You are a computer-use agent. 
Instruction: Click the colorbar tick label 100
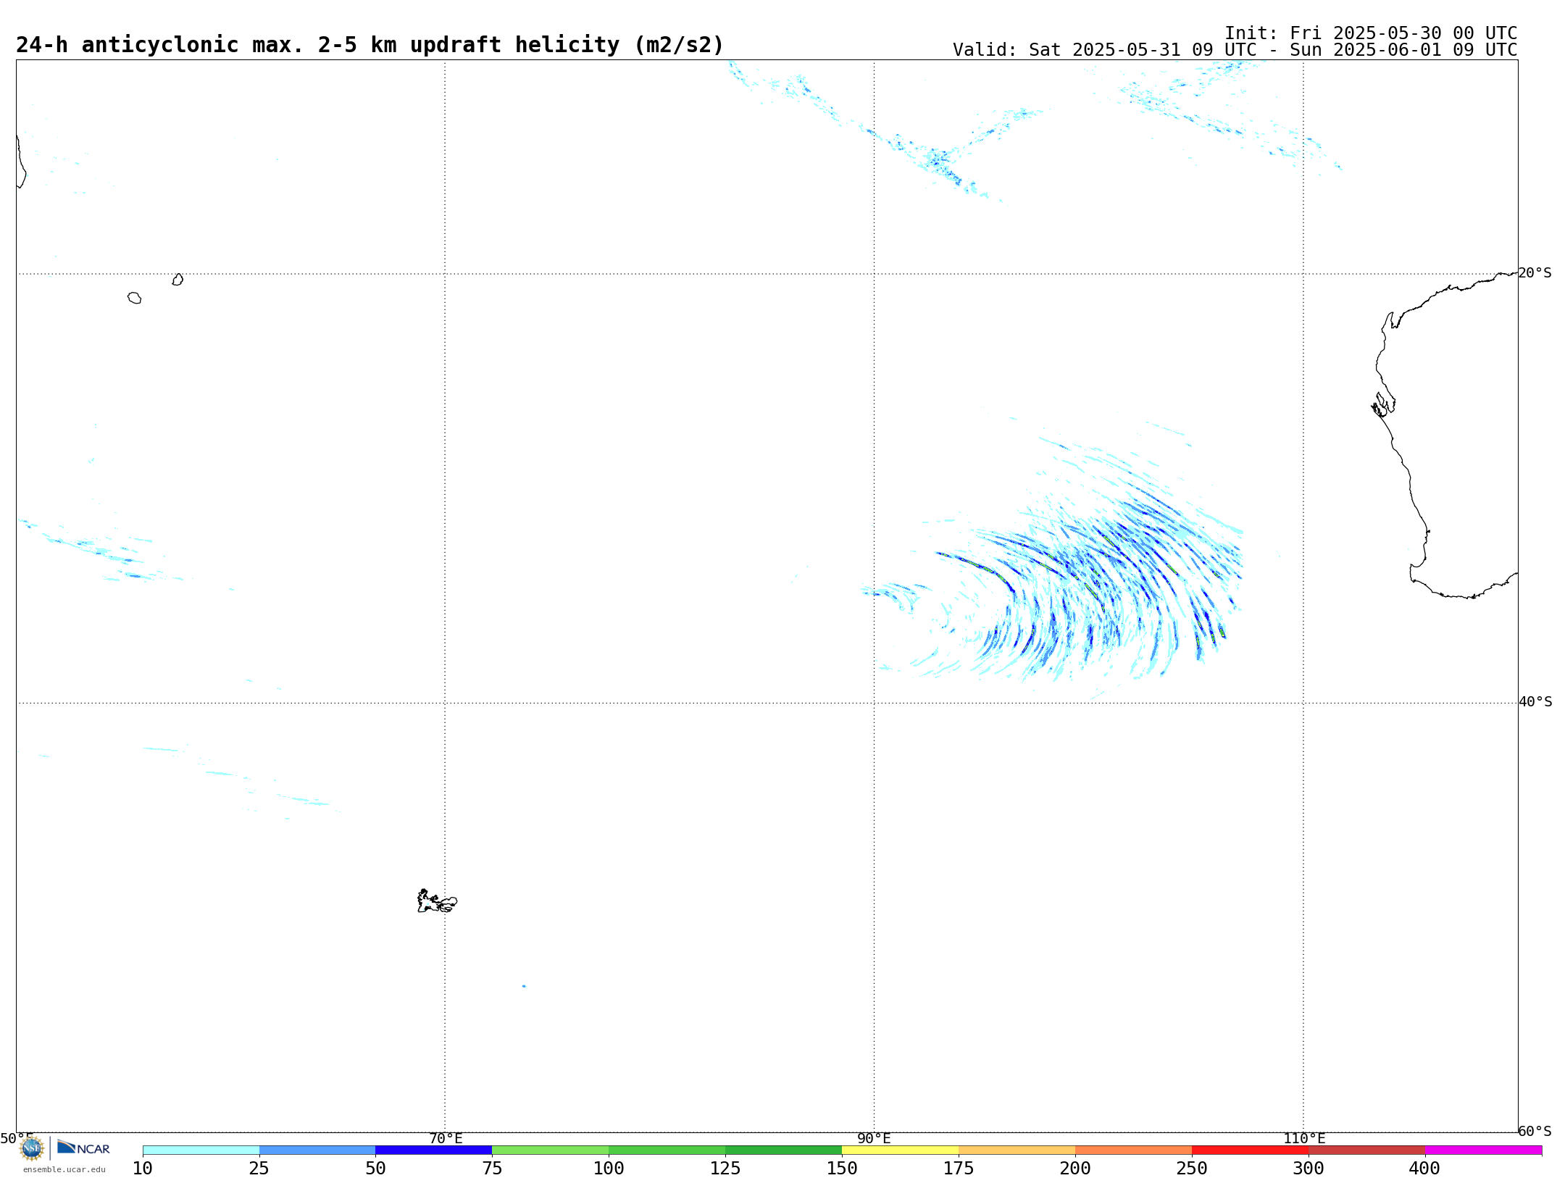(x=609, y=1168)
